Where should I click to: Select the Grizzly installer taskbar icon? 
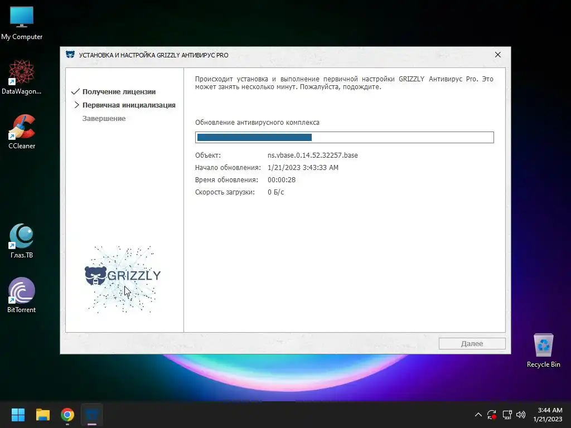[92, 415]
